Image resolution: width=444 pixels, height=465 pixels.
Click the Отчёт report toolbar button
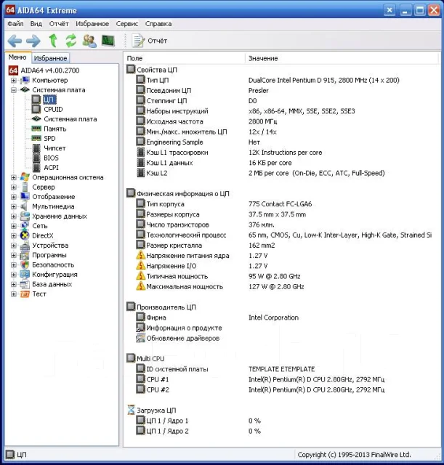150,41
